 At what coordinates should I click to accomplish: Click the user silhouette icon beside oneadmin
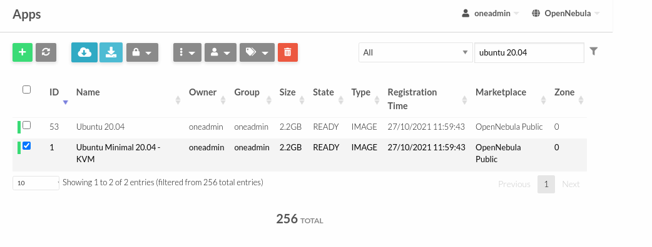coord(466,13)
